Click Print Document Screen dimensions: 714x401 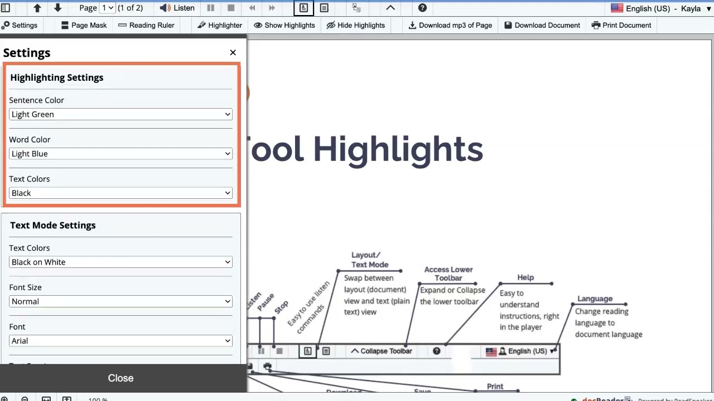621,25
